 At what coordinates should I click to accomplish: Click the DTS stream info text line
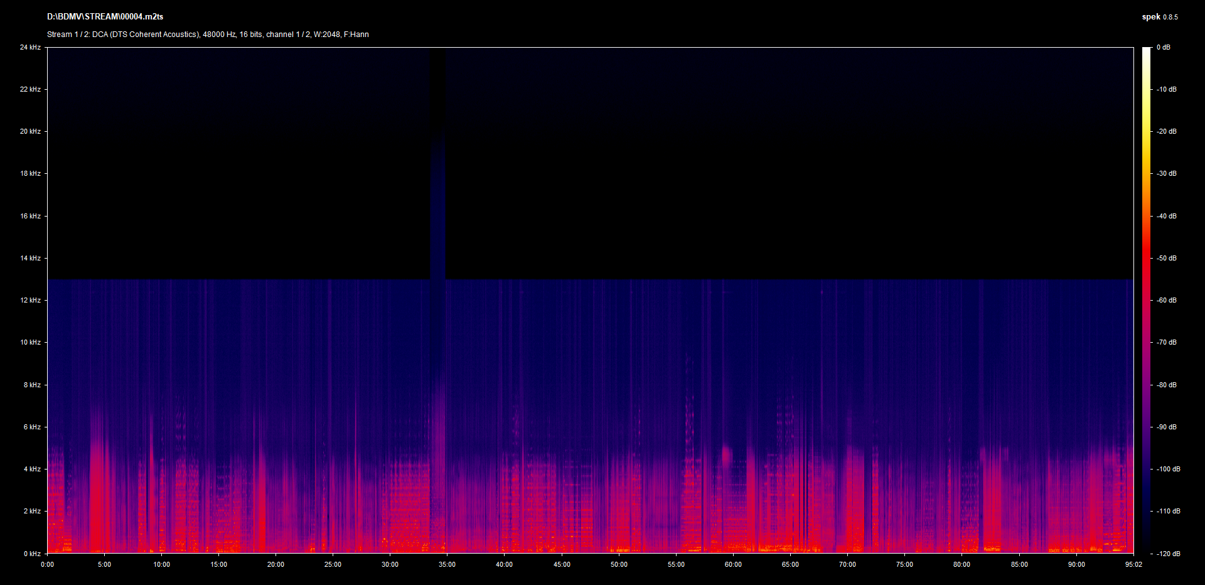[x=208, y=35]
